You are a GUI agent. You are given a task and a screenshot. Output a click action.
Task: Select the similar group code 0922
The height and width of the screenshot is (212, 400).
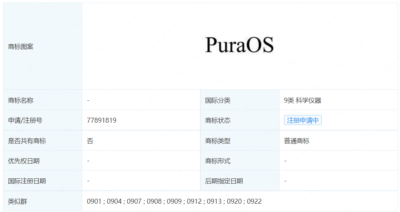tap(254, 201)
